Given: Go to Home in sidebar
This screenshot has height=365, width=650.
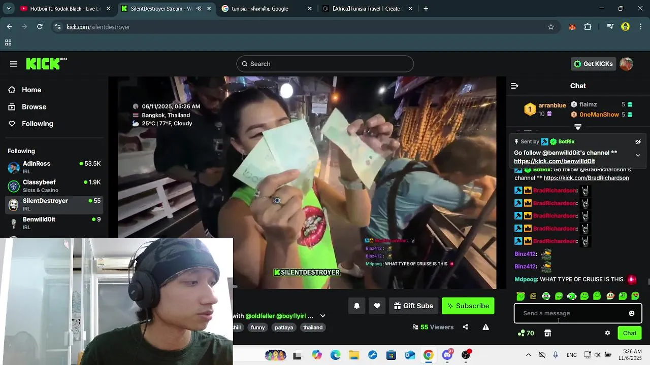Looking at the screenshot, I should point(31,90).
